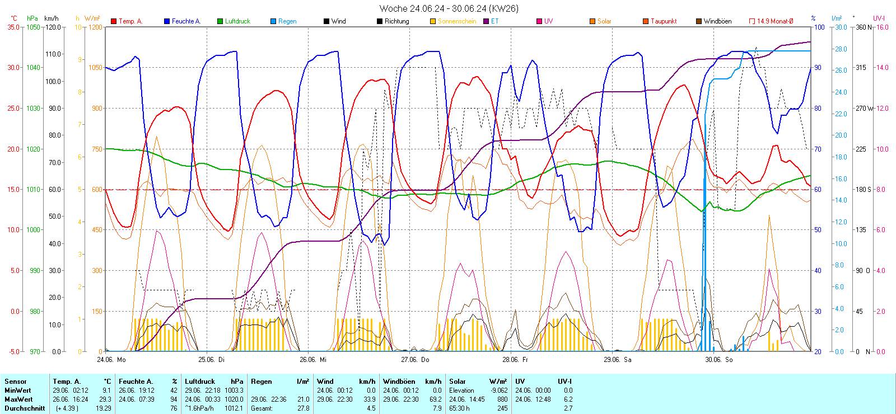Click the Taupunkt legend label
Viewport: 896px width, 414px height.
click(x=664, y=21)
